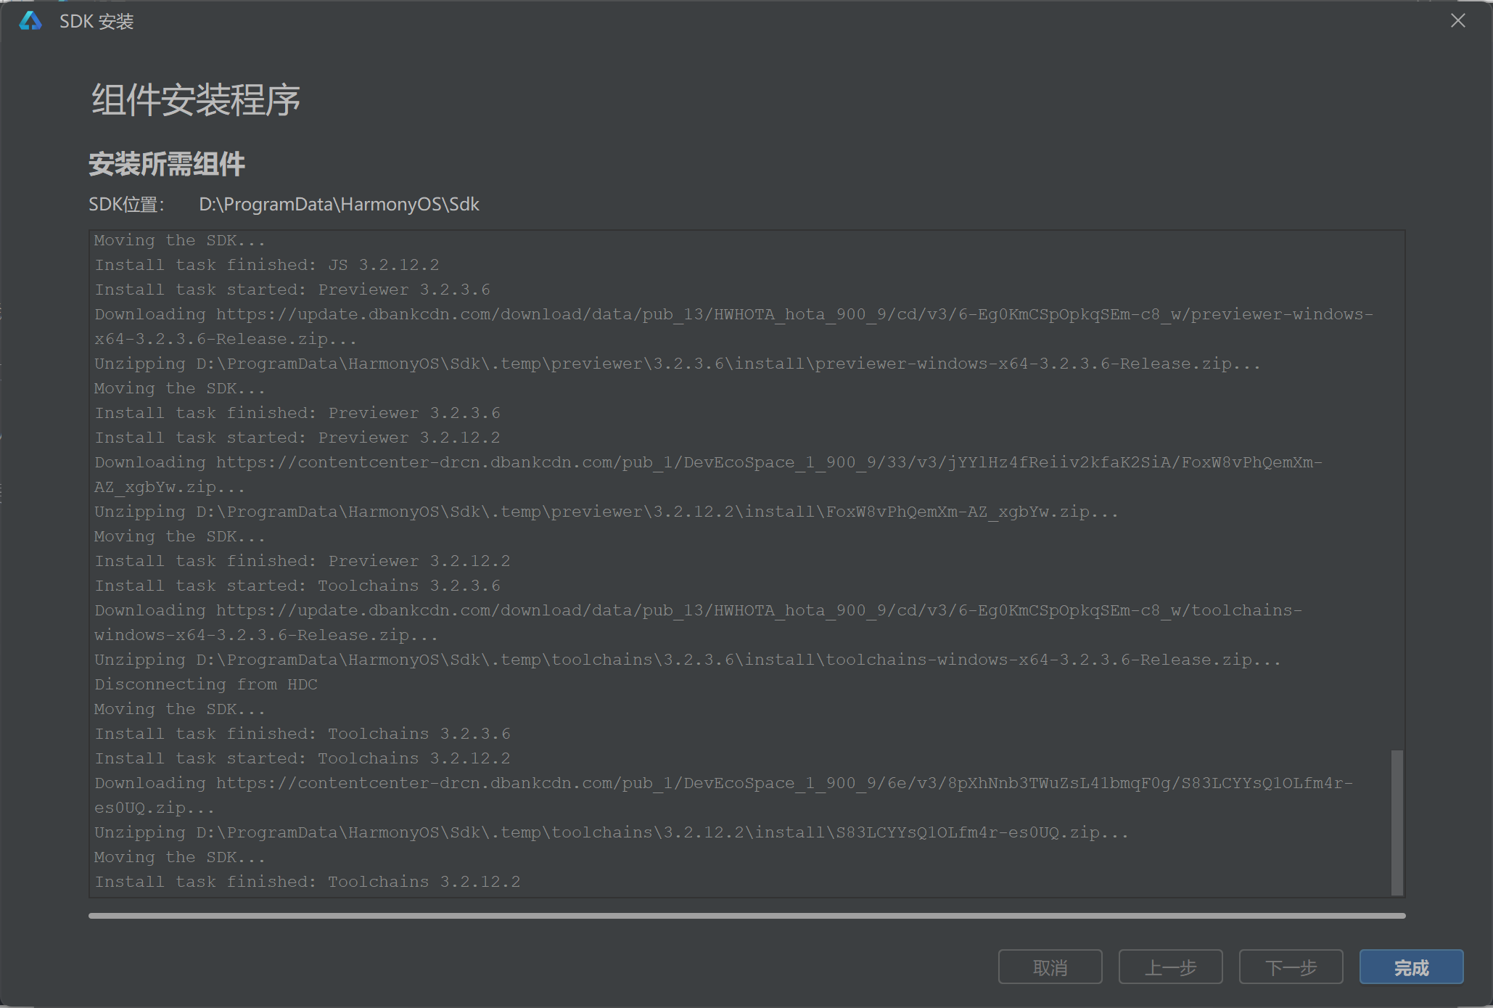Click the Downloading previewer-windows update.dbankcdn.com URL line
Viewport: 1493px width, 1008px height.
point(733,327)
